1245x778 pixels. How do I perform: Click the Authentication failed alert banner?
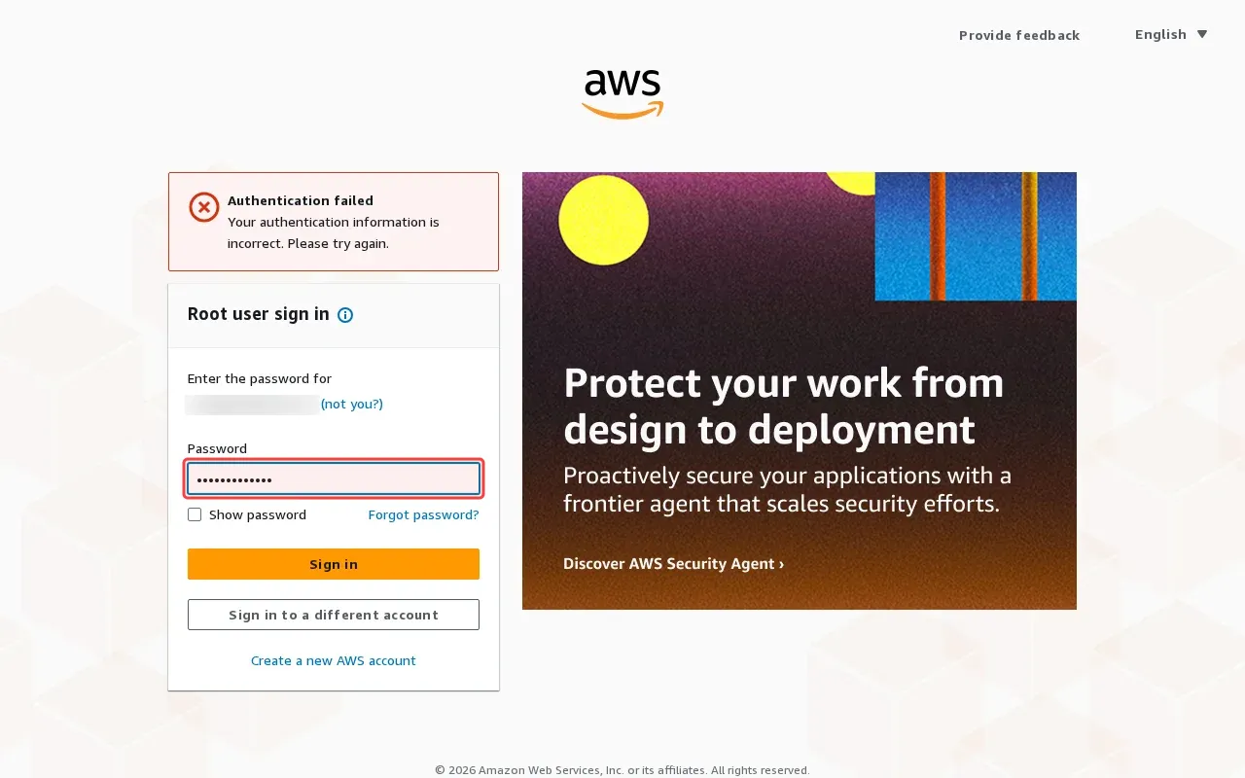334,221
